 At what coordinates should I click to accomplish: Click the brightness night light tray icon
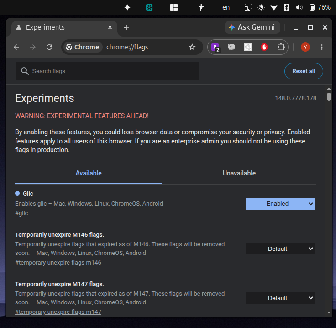[x=261, y=7]
